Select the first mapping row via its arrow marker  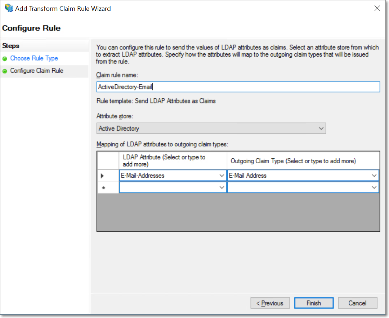coord(103,176)
